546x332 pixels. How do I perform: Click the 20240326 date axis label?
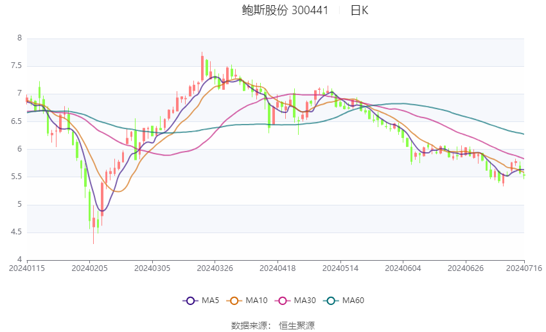(x=215, y=267)
